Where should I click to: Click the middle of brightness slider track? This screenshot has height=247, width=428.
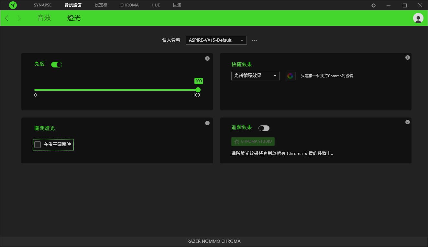coord(116,90)
